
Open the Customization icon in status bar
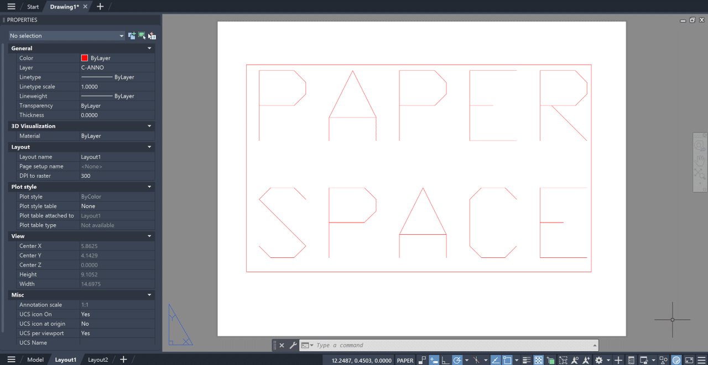701,360
